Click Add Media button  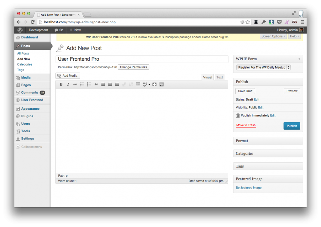tap(68, 76)
